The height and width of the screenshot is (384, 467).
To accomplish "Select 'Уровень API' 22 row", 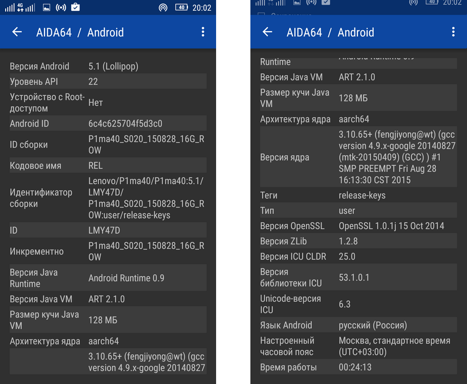I will (x=108, y=81).
